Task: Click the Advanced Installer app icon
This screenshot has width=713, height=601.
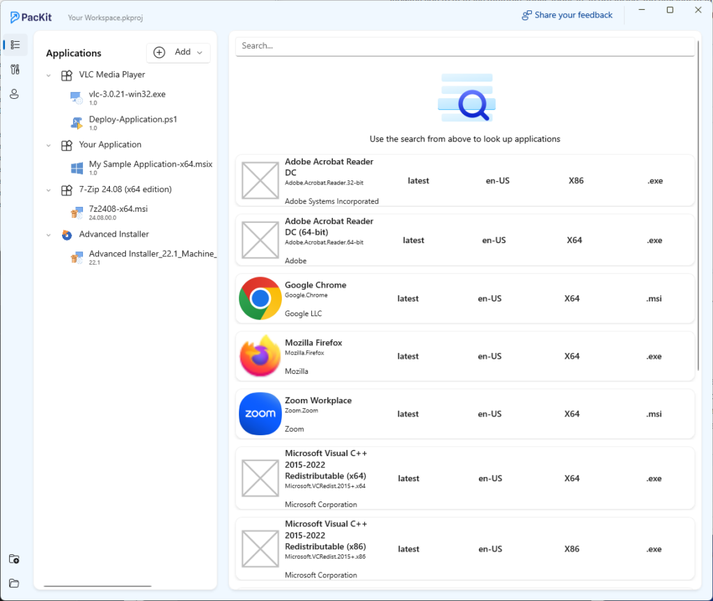Action: pos(68,235)
